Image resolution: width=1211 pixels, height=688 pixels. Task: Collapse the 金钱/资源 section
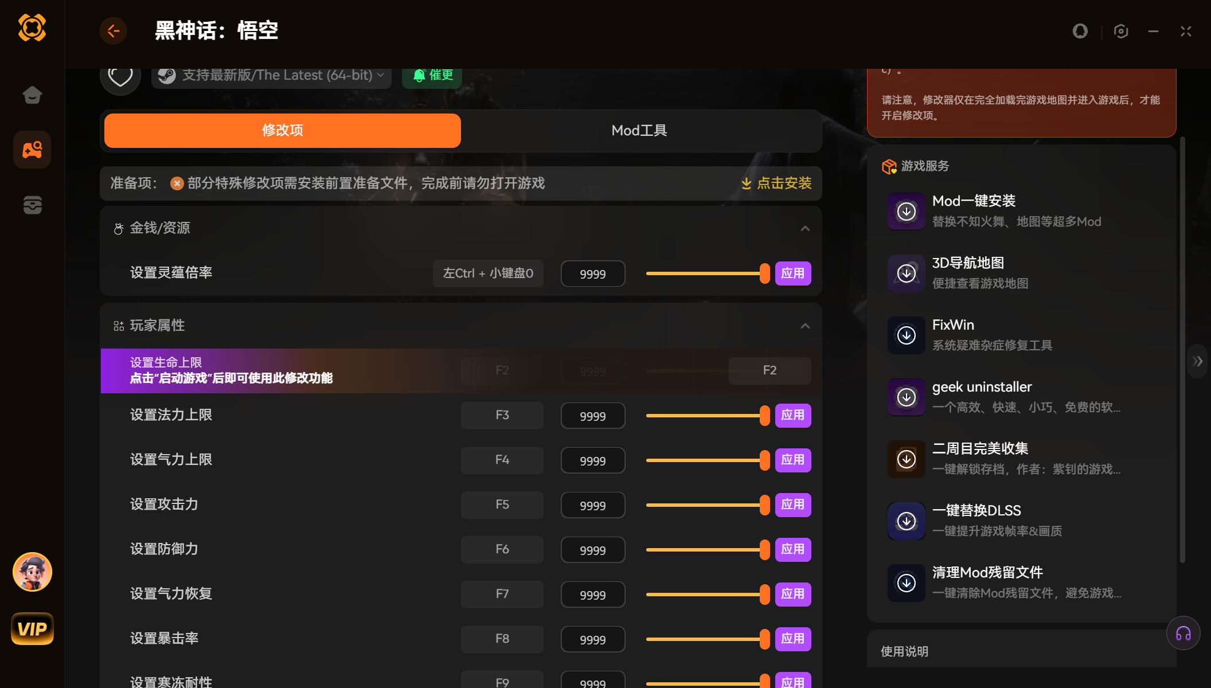point(805,229)
